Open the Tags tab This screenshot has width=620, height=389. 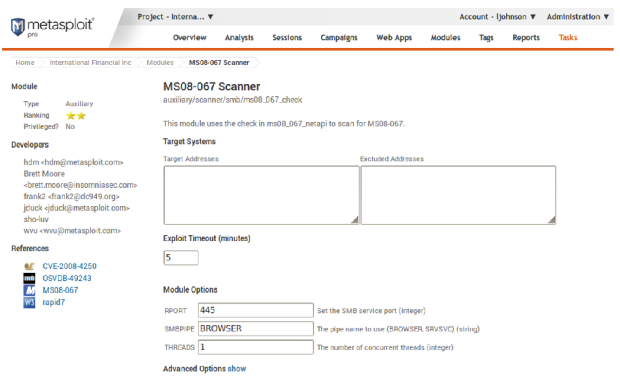(486, 38)
